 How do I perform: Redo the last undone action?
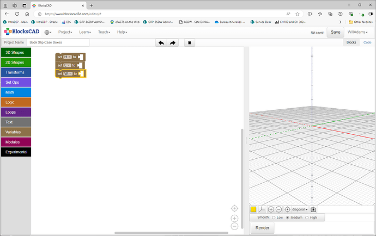pos(173,43)
